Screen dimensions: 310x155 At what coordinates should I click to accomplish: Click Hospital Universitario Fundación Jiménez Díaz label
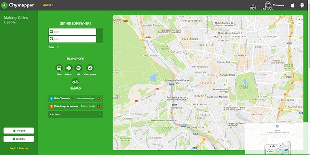(x=170, y=31)
